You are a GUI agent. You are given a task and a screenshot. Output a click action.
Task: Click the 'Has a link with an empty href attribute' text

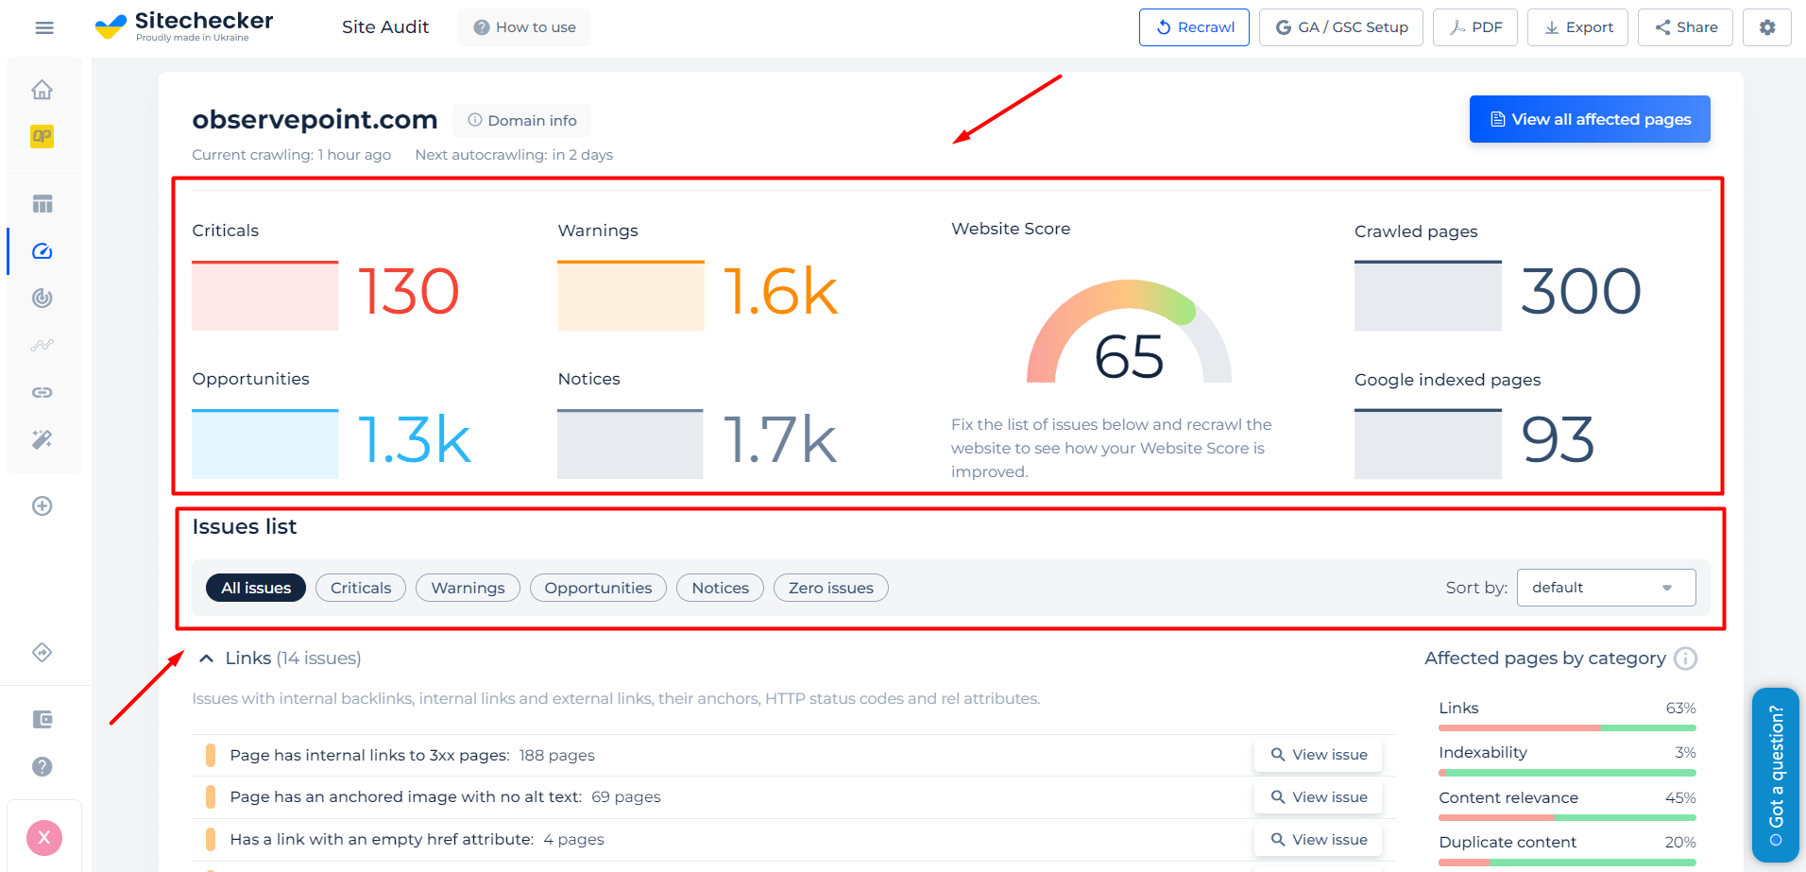[x=382, y=839]
